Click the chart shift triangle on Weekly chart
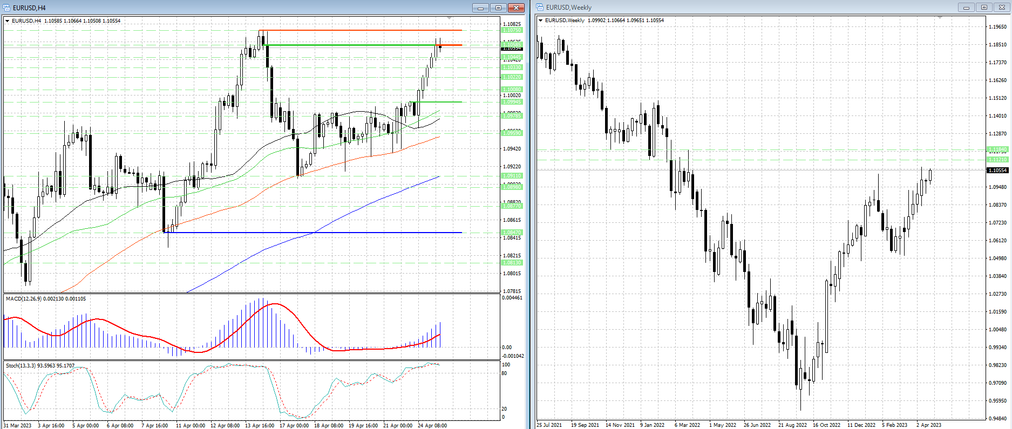 (x=940, y=18)
